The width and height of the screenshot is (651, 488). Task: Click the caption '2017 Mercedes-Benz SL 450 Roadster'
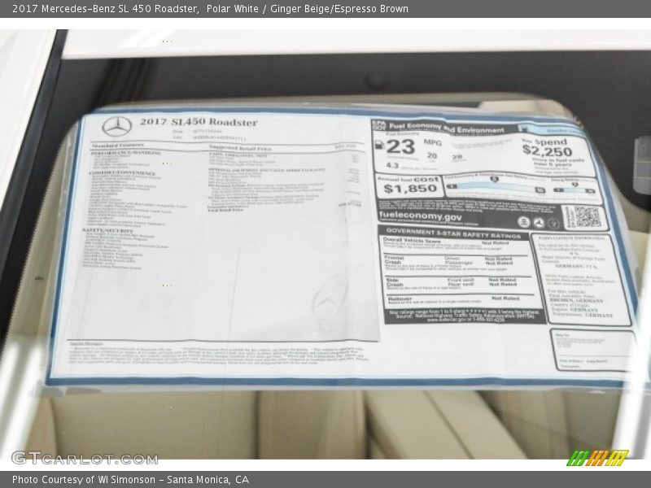coord(106,9)
